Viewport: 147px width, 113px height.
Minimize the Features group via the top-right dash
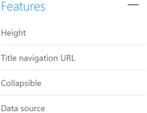tap(133, 5)
